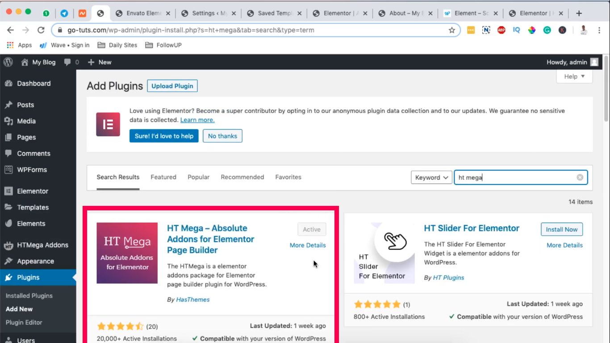
Task: Close the Settings ‹ My browser tab
Action: click(x=234, y=13)
